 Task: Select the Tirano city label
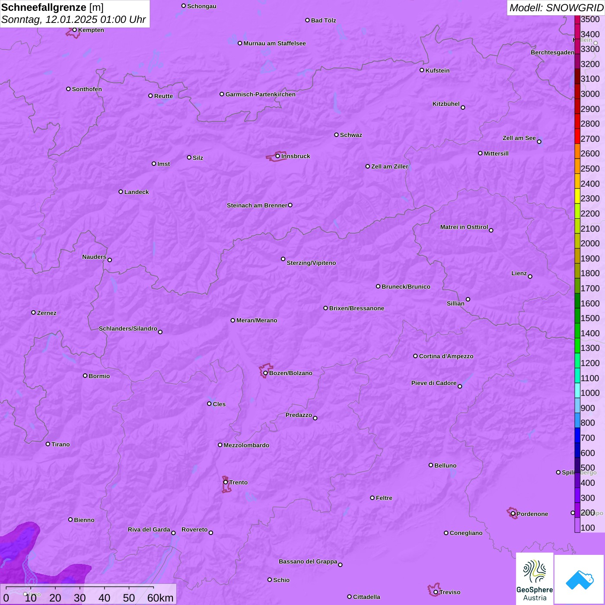[x=60, y=444]
